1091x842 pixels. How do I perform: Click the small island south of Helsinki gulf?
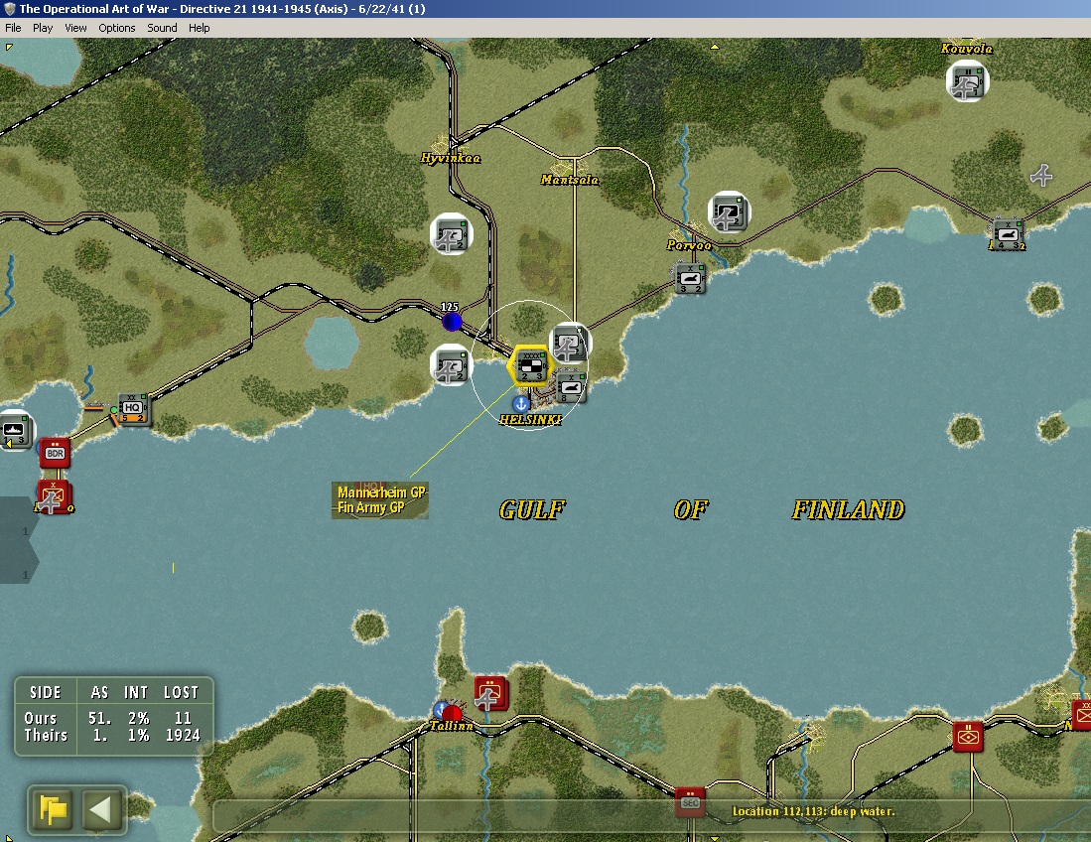click(x=369, y=627)
